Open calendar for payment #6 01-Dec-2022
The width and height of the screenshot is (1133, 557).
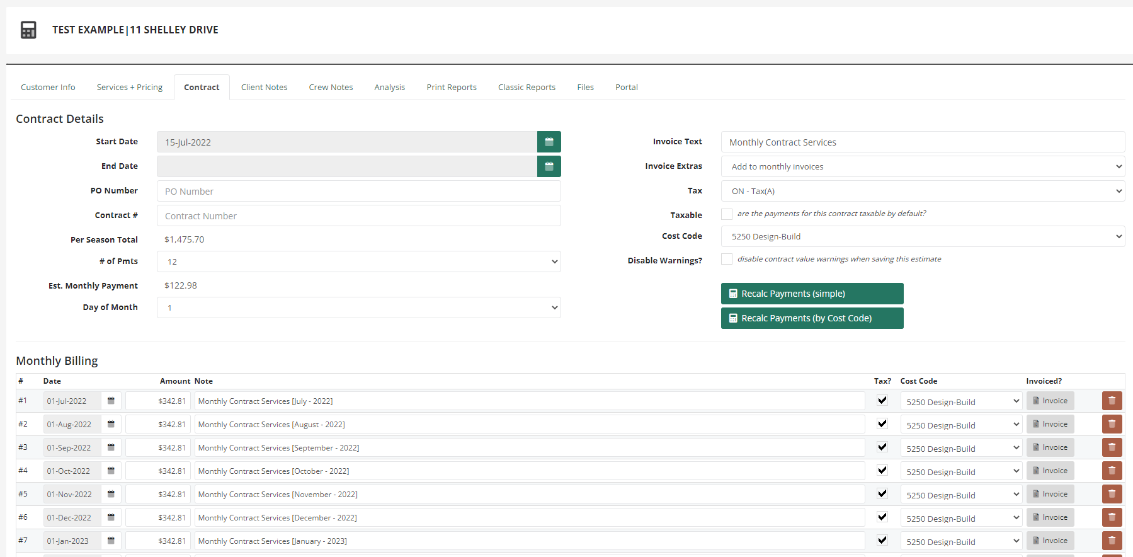[x=111, y=517]
